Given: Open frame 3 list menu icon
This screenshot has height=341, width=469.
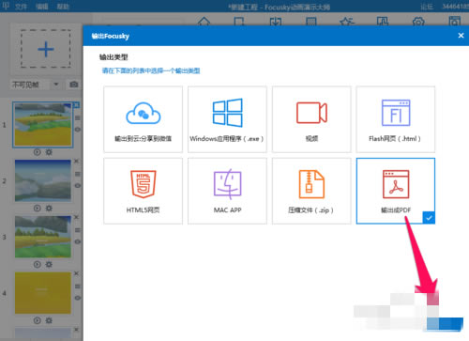Looking at the screenshot, I should tap(78, 230).
